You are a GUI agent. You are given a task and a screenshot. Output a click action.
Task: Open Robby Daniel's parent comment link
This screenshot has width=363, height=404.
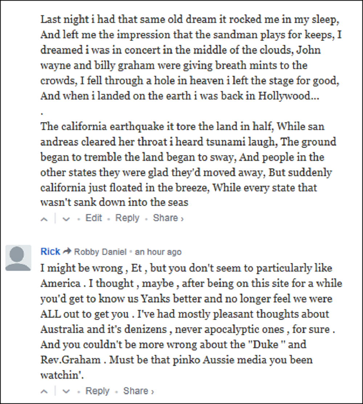[x=100, y=252]
